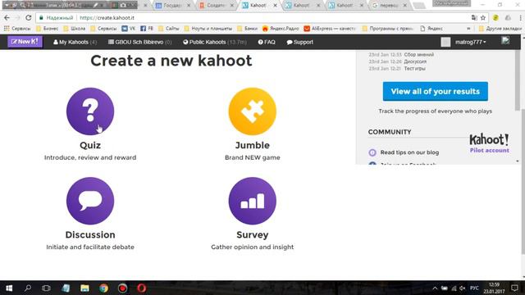
Task: Choose the yellow Jumble puzzle icon
Action: coord(252,111)
